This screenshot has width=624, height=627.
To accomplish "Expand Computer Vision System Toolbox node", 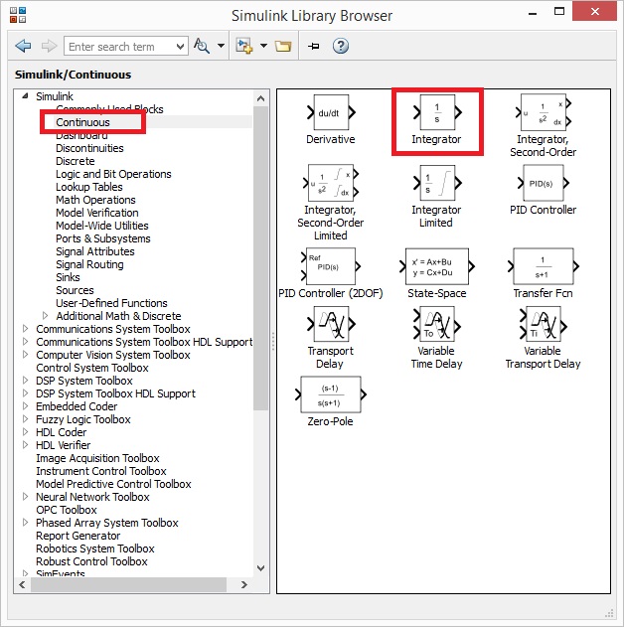I will tap(25, 355).
